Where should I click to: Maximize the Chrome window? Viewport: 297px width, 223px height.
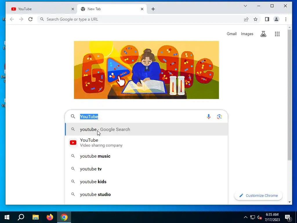(x=272, y=6)
